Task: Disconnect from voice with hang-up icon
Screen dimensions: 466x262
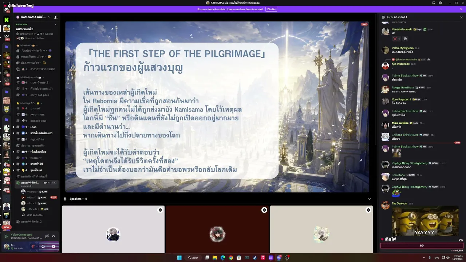Action: pyautogui.click(x=54, y=236)
